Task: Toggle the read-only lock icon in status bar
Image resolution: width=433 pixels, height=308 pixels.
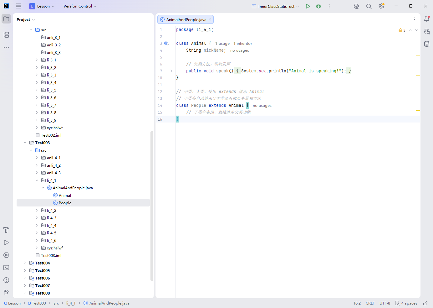Action: coord(425,303)
